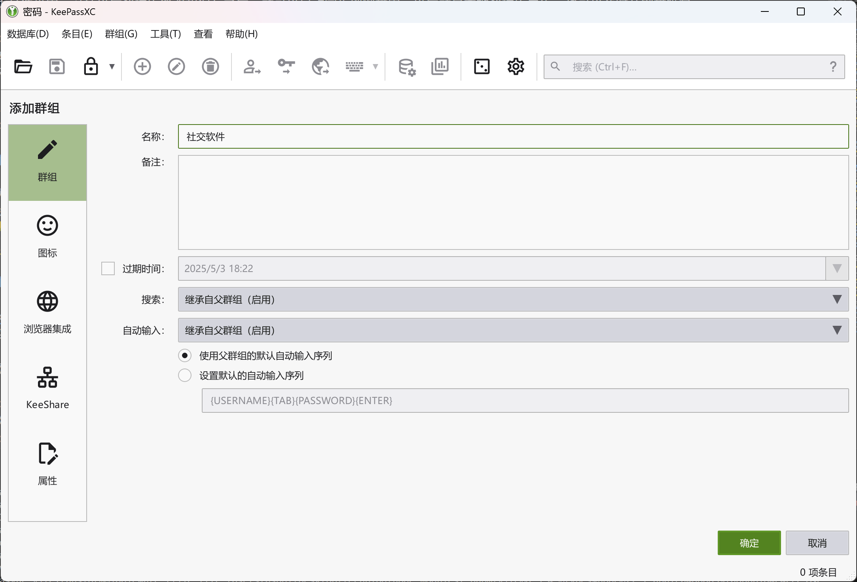
Task: Copy URL globe icon
Action: pos(320,66)
